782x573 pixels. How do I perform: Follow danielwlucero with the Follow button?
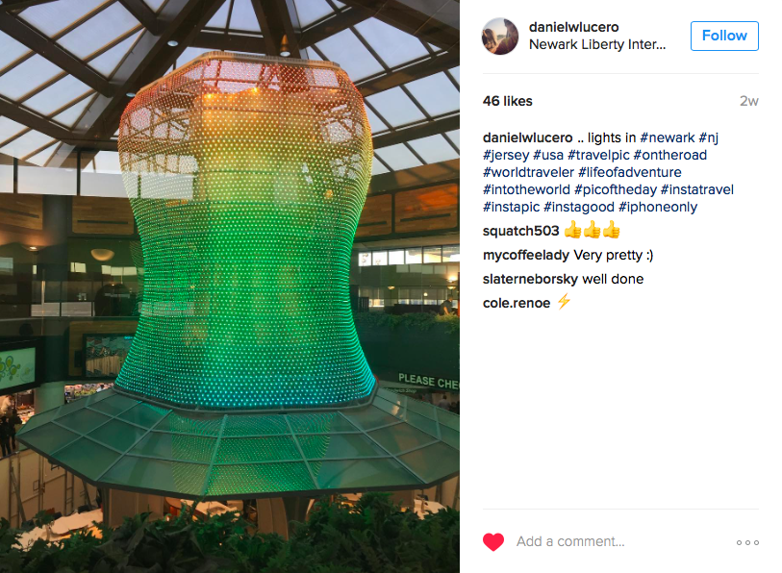click(724, 36)
